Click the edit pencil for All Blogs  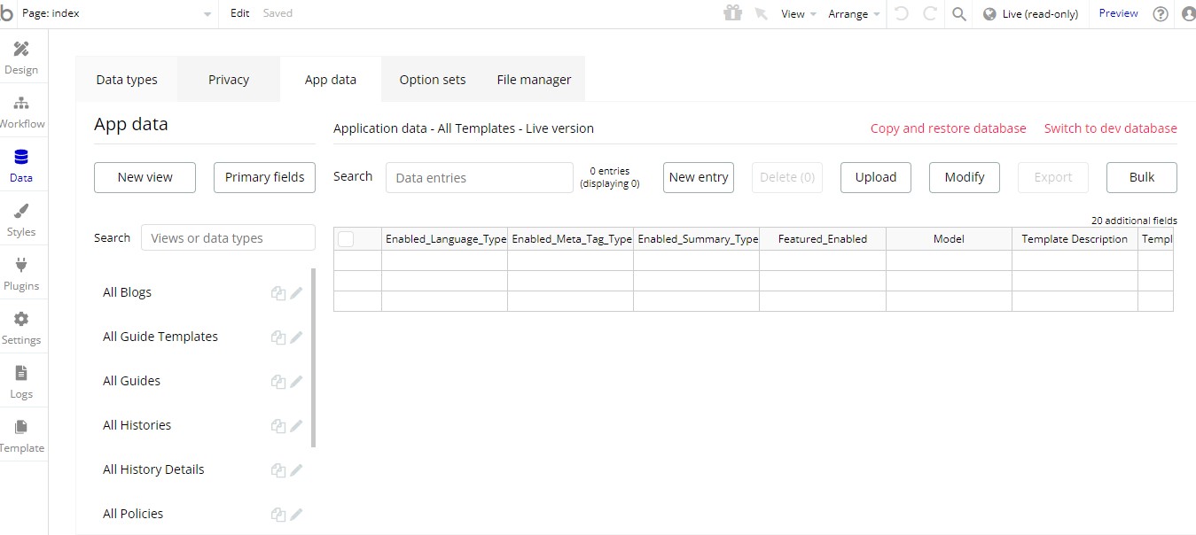tap(296, 293)
